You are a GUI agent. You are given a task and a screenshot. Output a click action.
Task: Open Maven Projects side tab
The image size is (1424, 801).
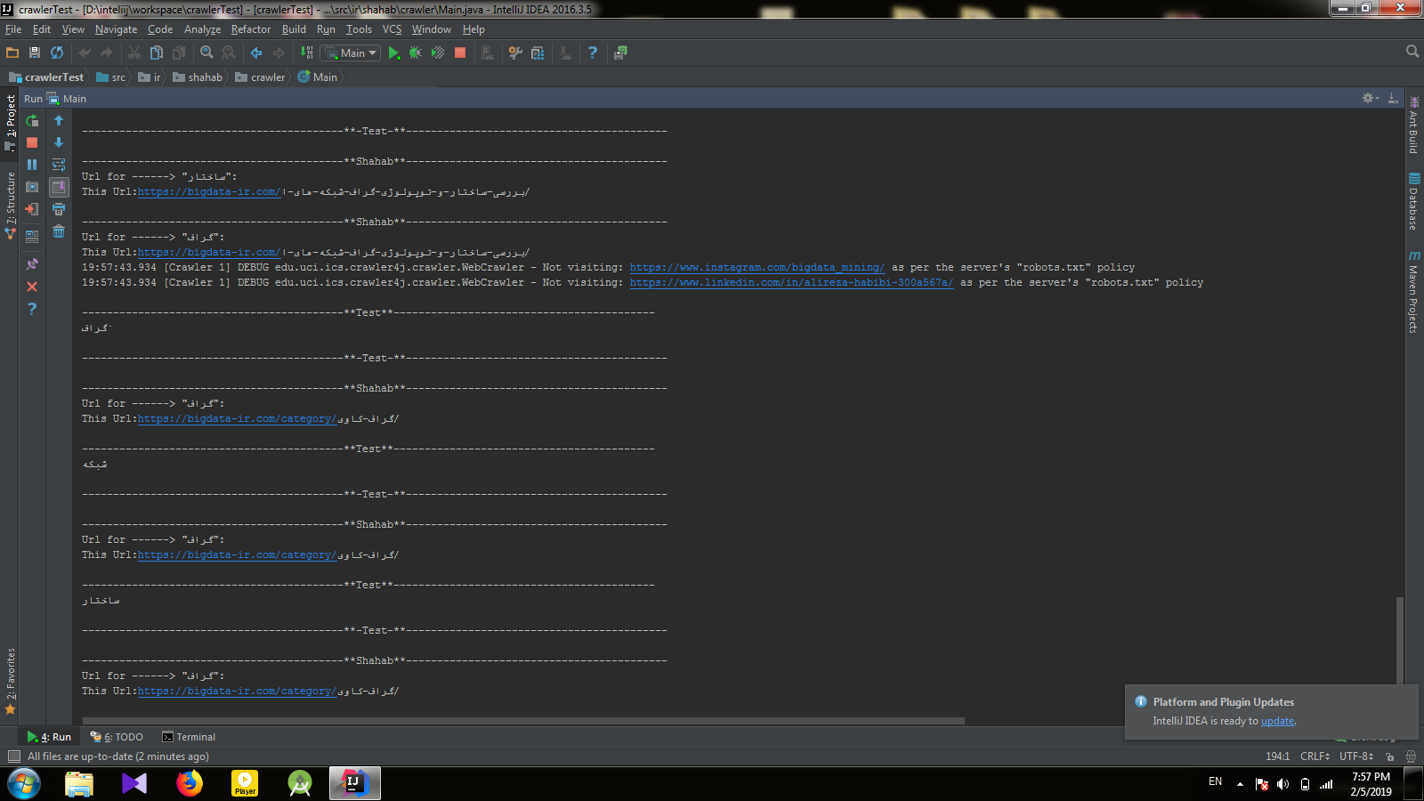pyautogui.click(x=1413, y=293)
